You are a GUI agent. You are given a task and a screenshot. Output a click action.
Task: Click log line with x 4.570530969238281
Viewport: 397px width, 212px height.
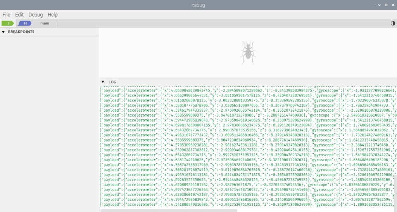[248, 145]
